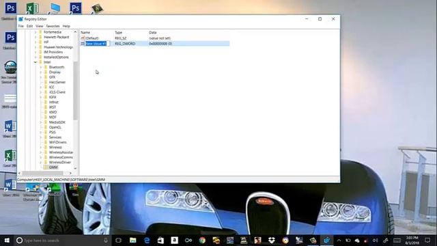The image size is (437, 246).
Task: Open the Favorites menu
Action: pyautogui.click(x=53, y=26)
